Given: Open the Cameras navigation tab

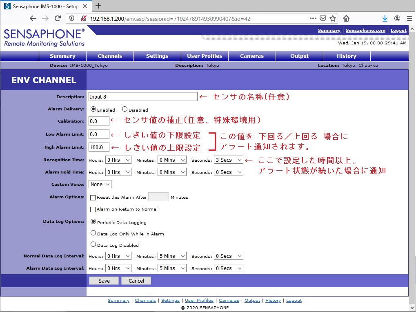Looking at the screenshot, I should pyautogui.click(x=252, y=56).
